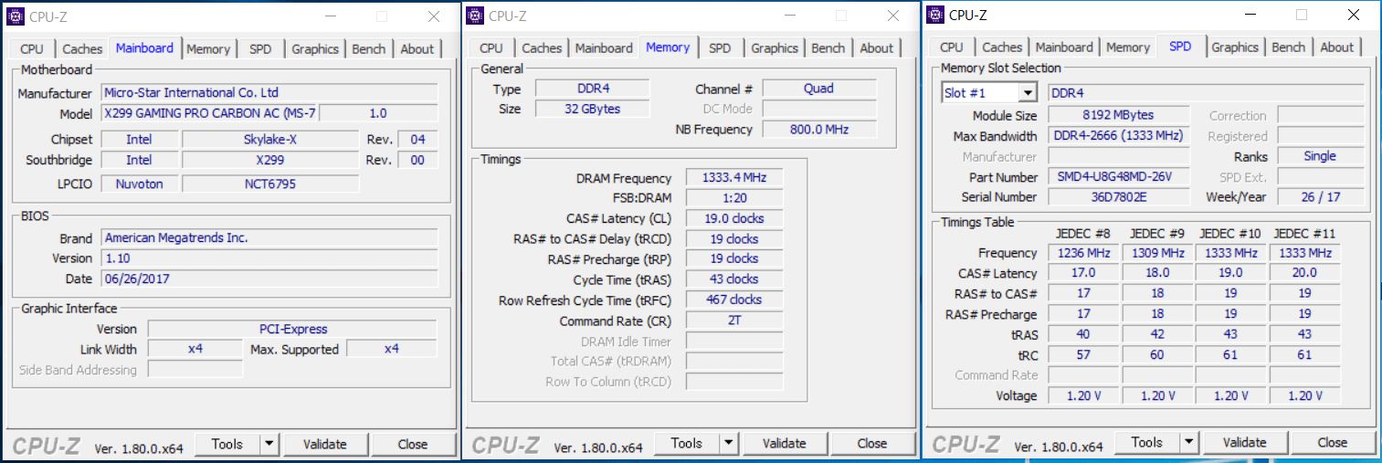Open SPD tab in Mainboard window
This screenshot has width=1382, height=463.
click(x=260, y=48)
